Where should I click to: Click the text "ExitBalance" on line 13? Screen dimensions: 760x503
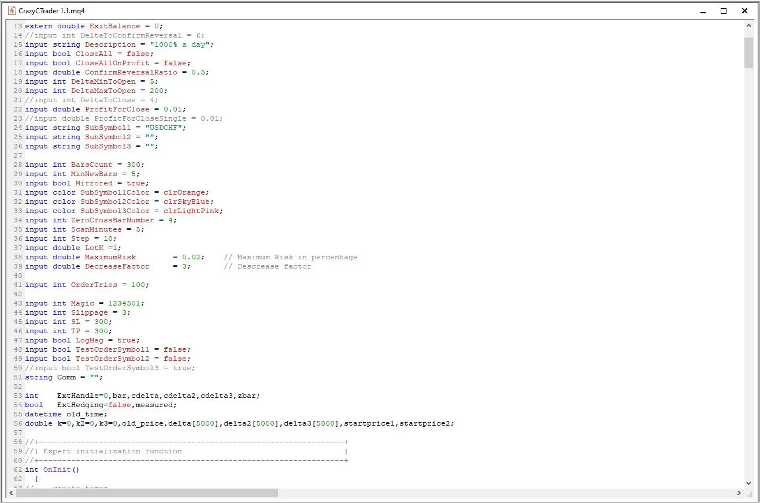[114, 26]
